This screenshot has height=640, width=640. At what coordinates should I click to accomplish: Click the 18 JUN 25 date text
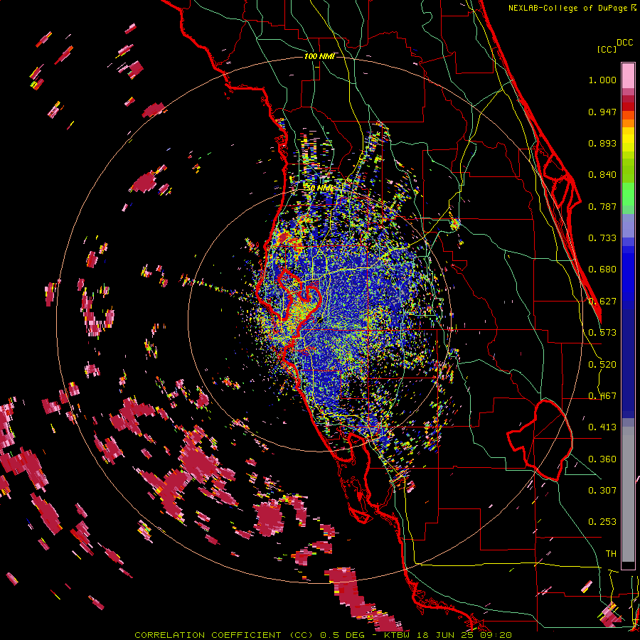coord(445,635)
